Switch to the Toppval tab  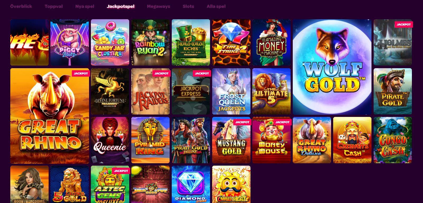coord(54,6)
